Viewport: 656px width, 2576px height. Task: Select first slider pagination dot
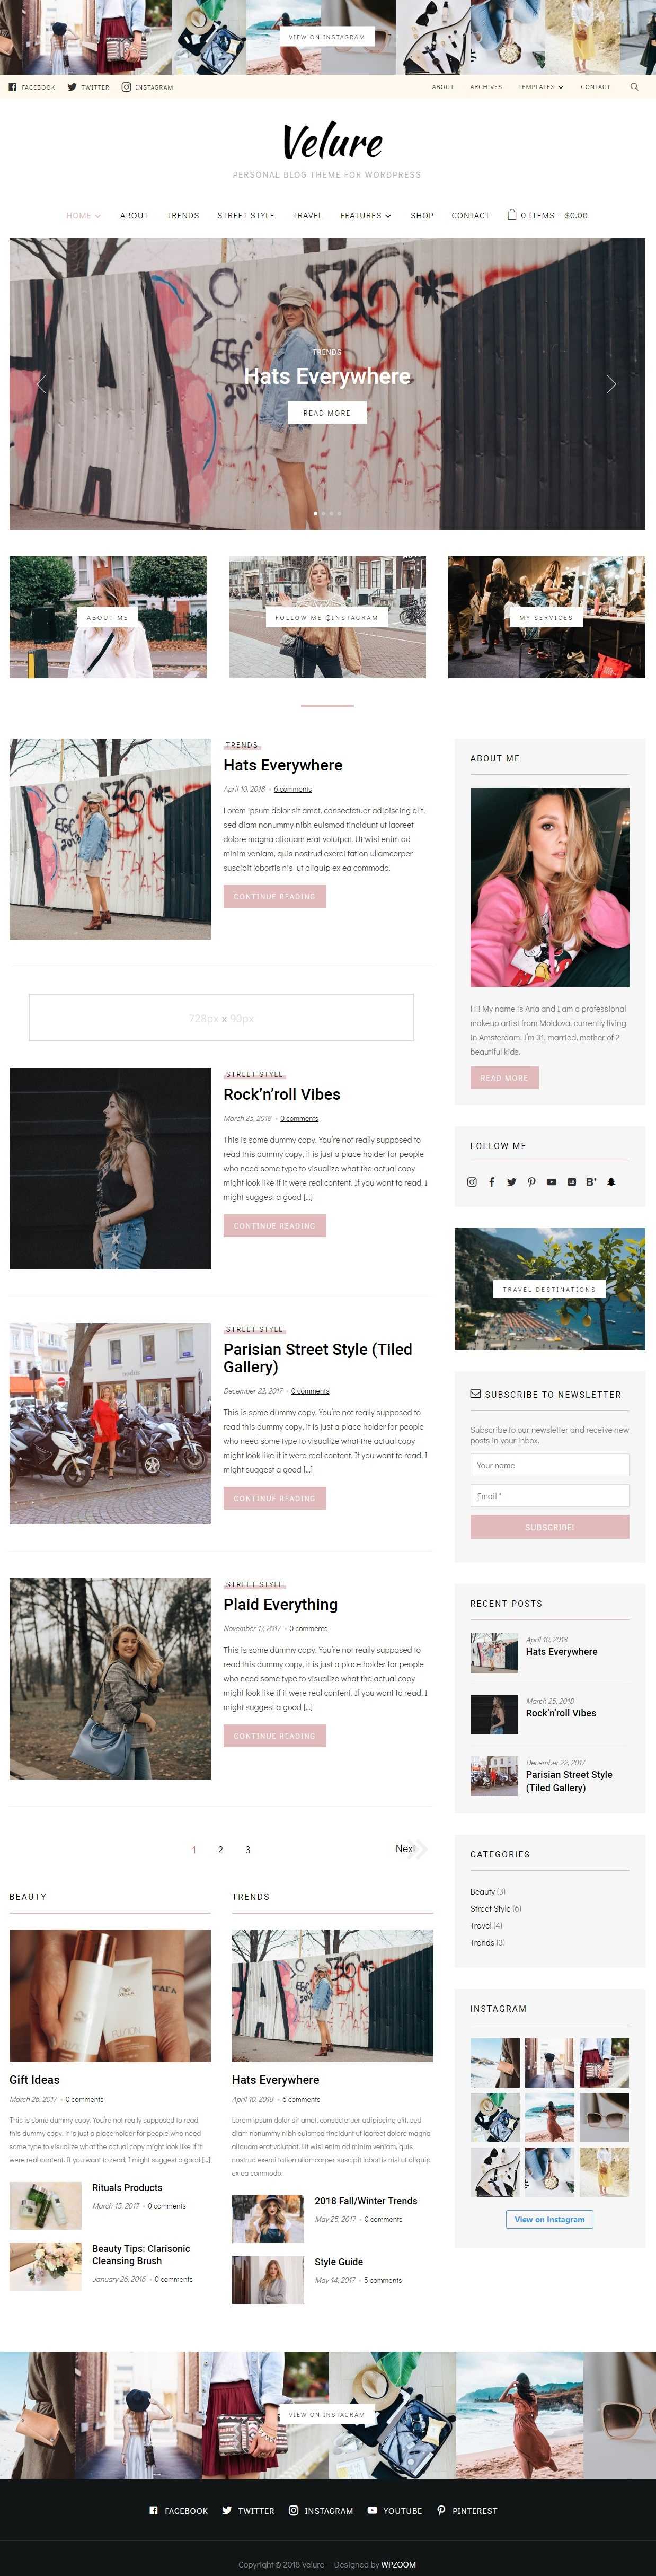pyautogui.click(x=316, y=513)
